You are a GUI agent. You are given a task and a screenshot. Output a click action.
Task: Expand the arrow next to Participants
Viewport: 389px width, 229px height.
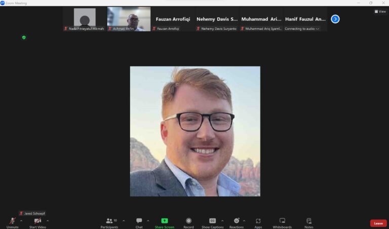pos(124,220)
